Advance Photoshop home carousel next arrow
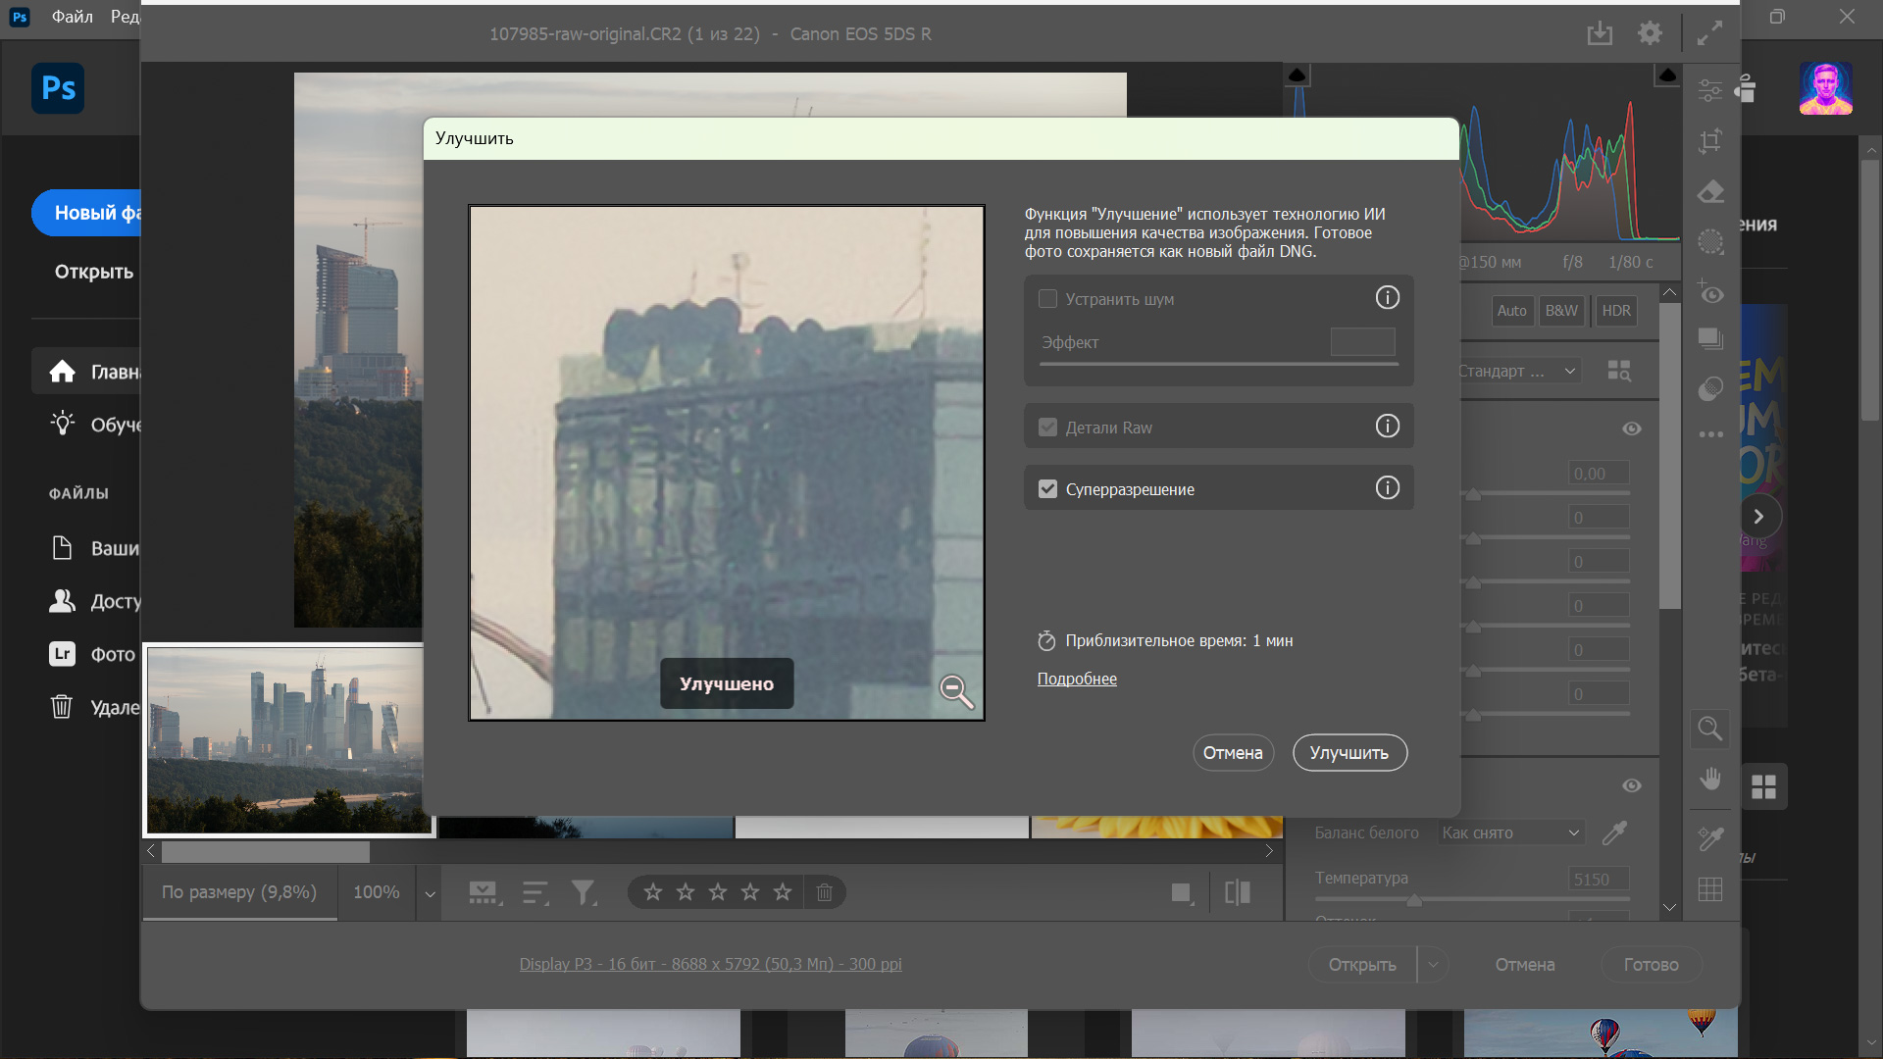The height and width of the screenshot is (1059, 1883). (1758, 516)
